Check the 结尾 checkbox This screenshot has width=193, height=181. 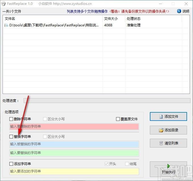(127, 164)
